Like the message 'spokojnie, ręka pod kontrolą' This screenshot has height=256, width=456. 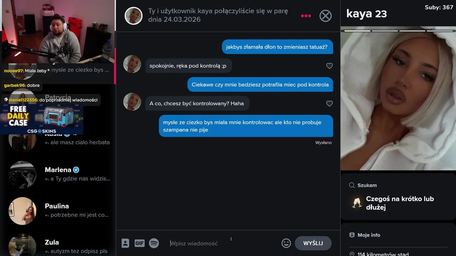point(330,66)
